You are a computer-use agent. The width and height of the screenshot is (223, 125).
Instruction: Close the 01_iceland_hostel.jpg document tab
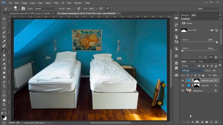[x=118, y=13]
